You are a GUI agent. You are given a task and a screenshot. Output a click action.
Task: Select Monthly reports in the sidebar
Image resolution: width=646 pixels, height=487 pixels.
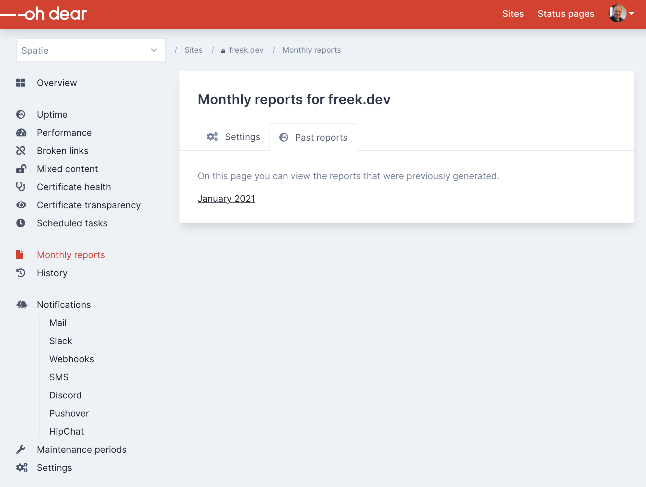tap(71, 255)
